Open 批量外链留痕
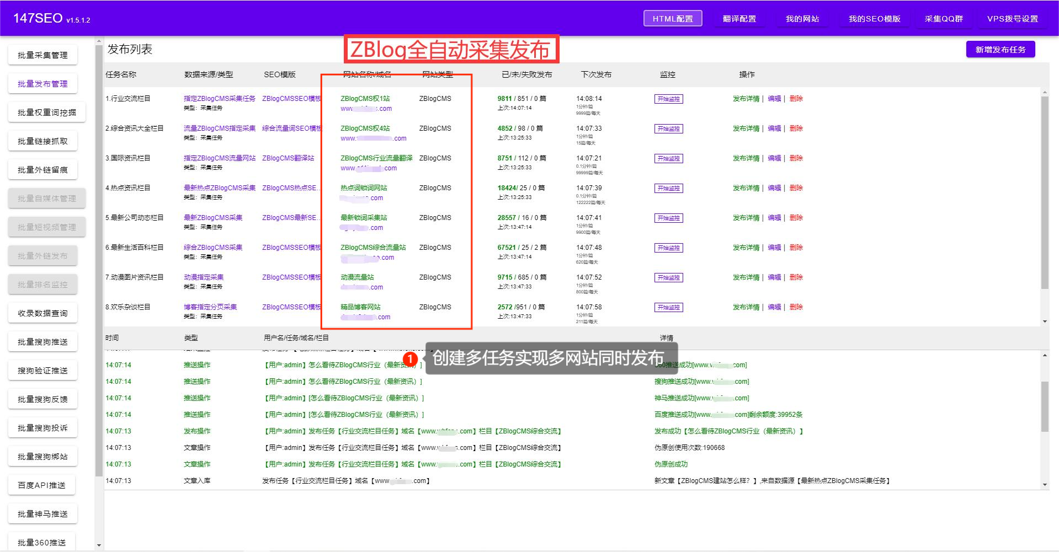This screenshot has height=552, width=1059. 42,170
